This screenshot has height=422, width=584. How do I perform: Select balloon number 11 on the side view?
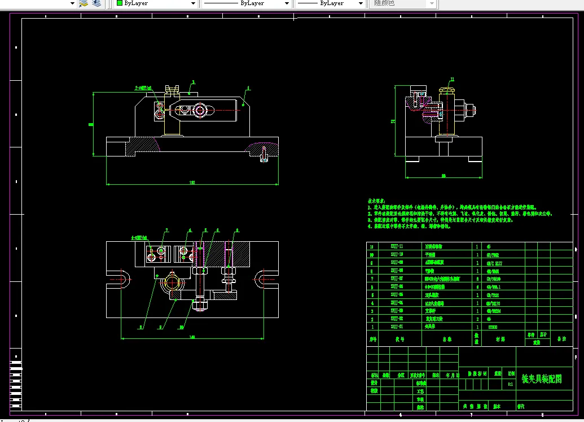pyautogui.click(x=452, y=80)
